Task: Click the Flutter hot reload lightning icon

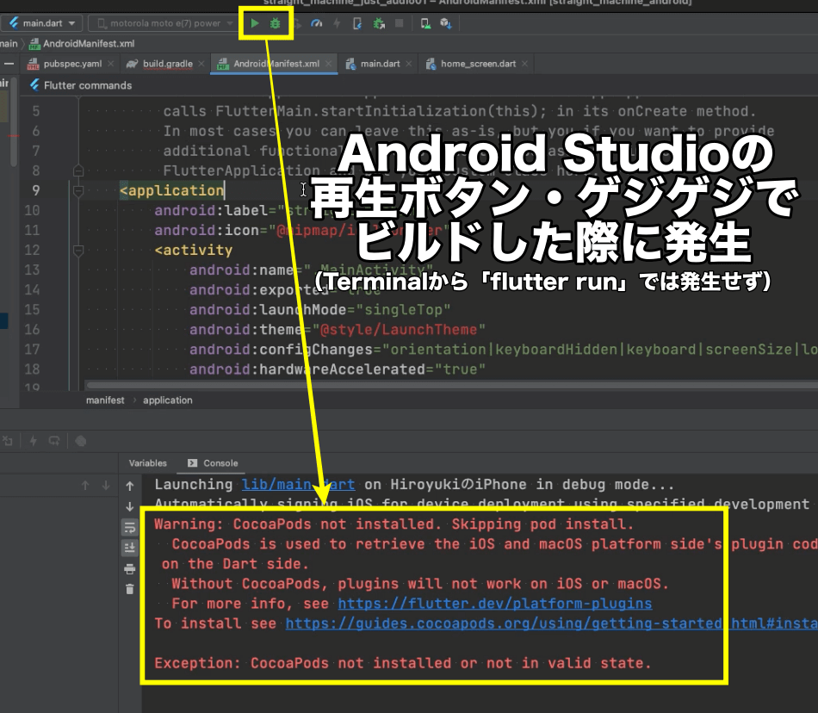Action: [x=337, y=23]
